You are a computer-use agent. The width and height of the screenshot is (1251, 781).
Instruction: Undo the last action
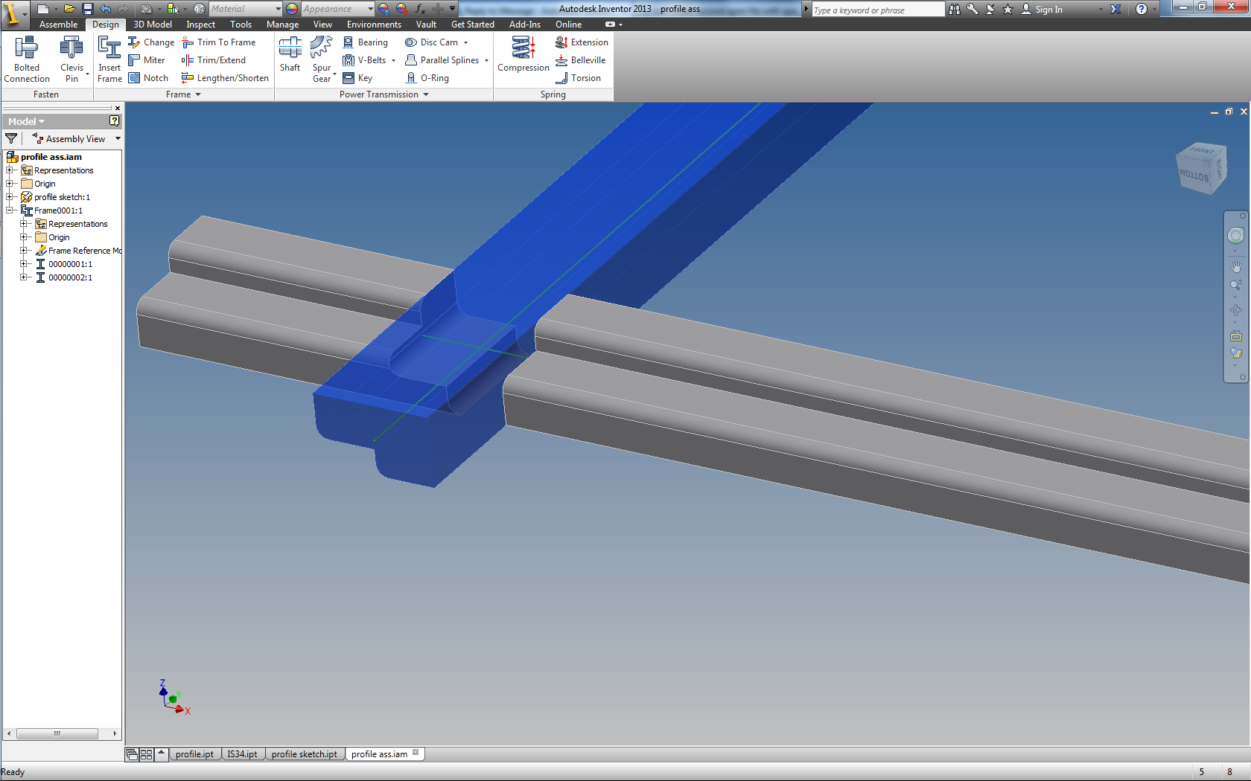[x=106, y=9]
